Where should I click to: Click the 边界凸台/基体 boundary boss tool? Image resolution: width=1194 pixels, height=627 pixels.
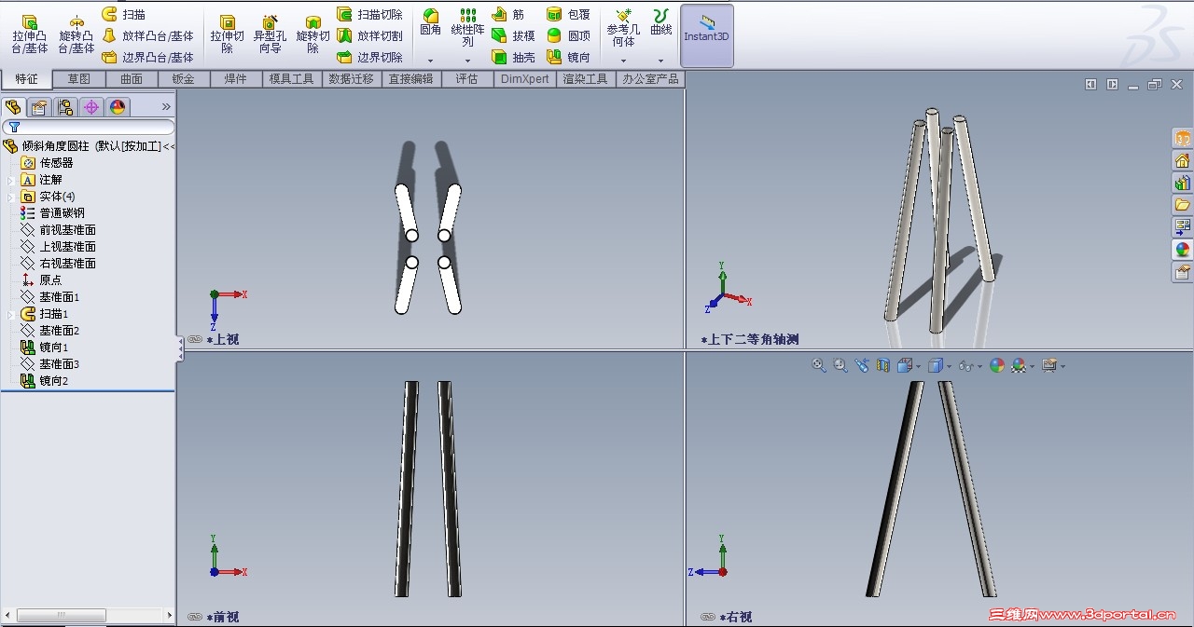coord(147,58)
